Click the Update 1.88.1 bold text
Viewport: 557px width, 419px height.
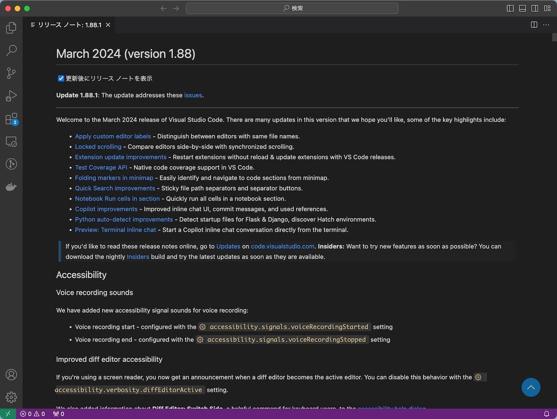click(x=77, y=95)
